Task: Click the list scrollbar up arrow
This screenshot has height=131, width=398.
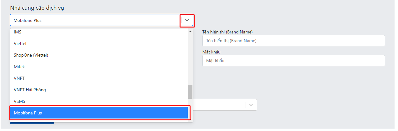Action: (190, 31)
